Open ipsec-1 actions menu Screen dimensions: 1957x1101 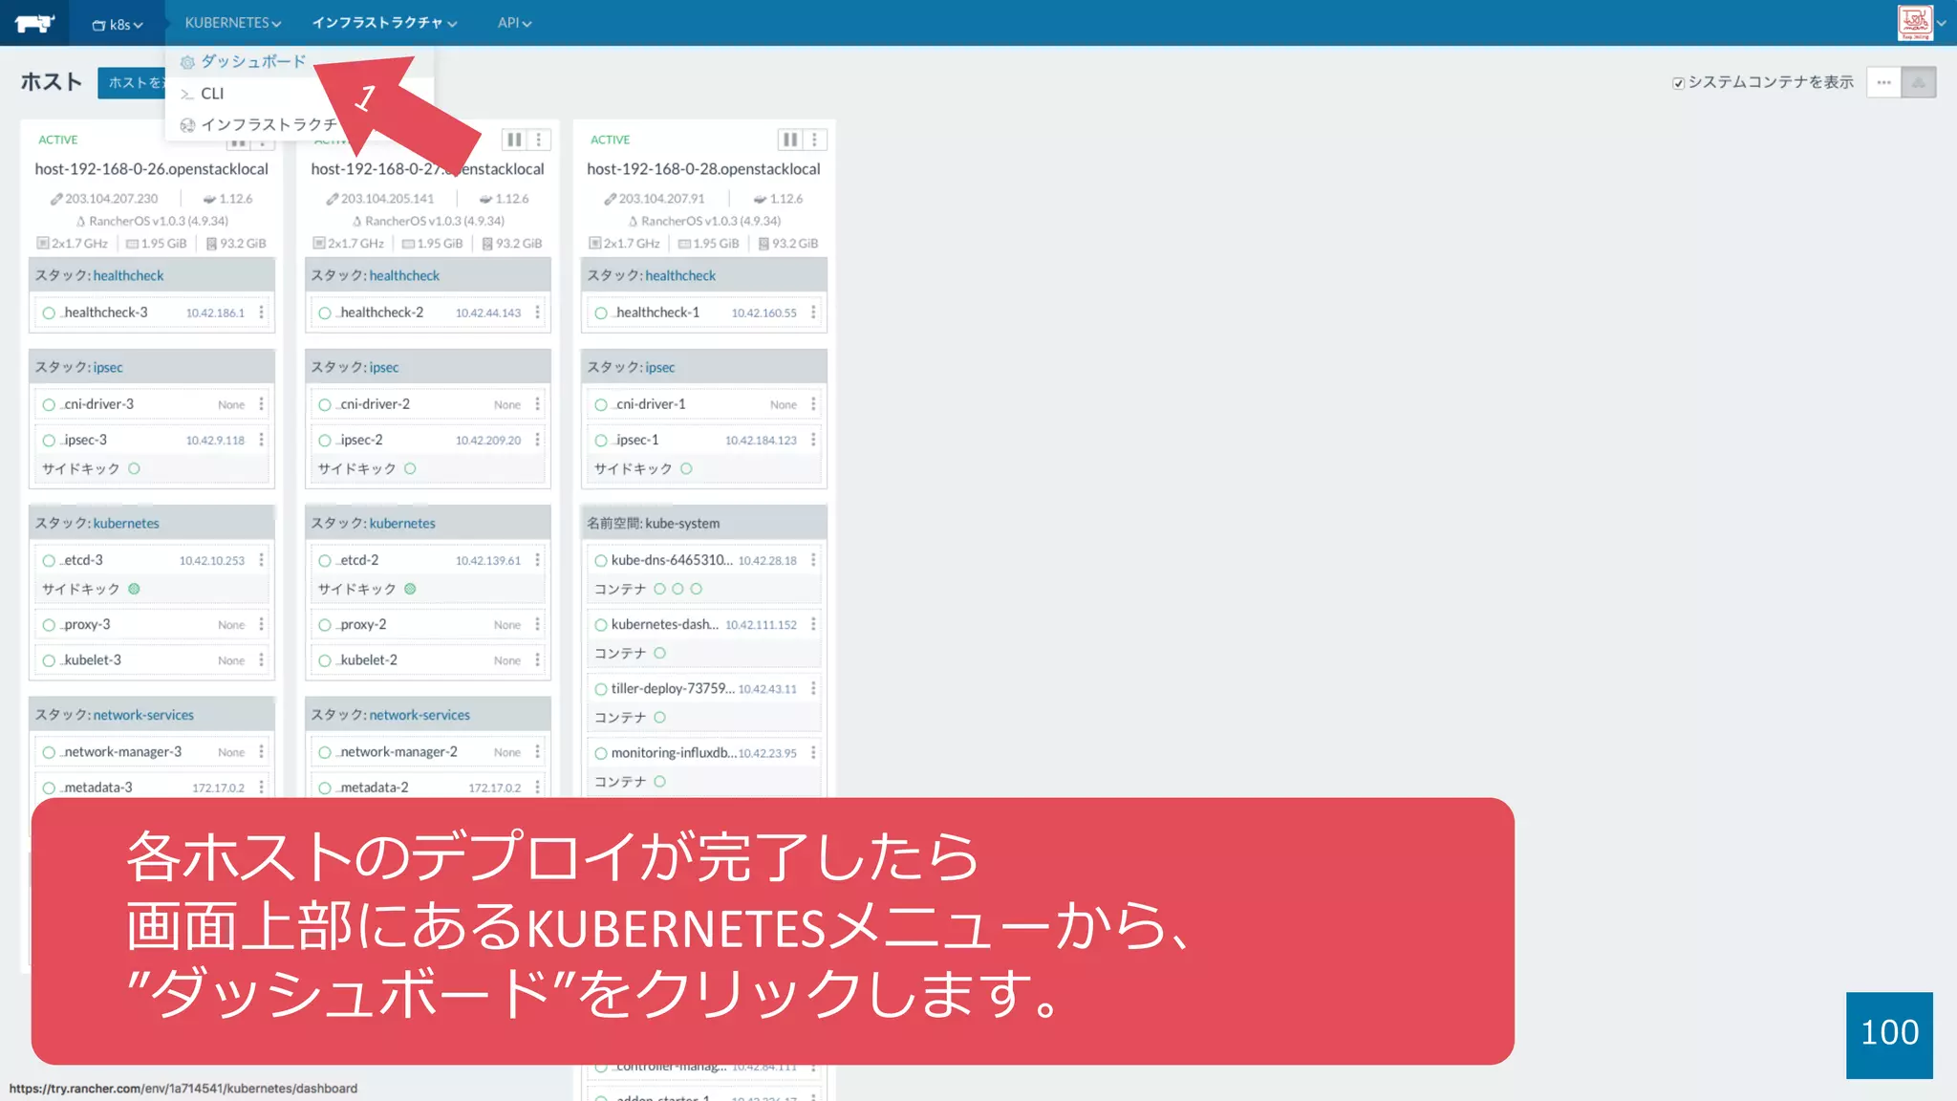point(813,440)
